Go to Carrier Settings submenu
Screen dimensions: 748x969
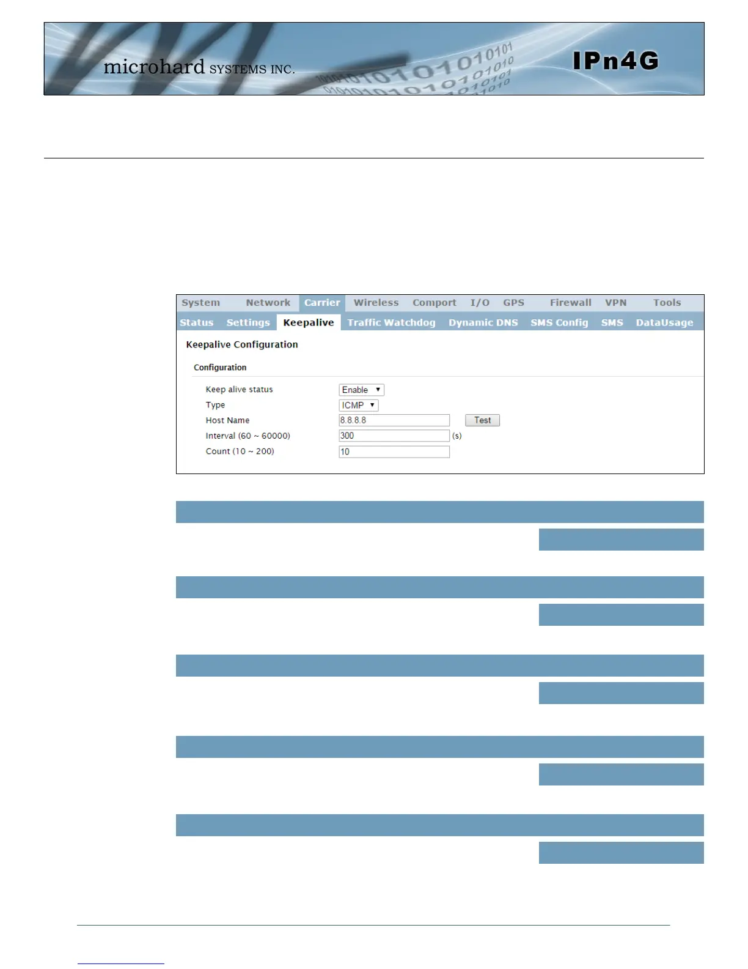(248, 322)
